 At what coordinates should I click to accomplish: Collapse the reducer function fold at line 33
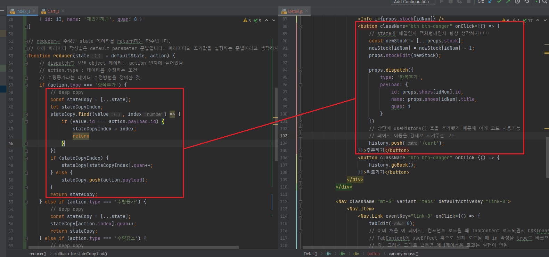tap(26, 56)
